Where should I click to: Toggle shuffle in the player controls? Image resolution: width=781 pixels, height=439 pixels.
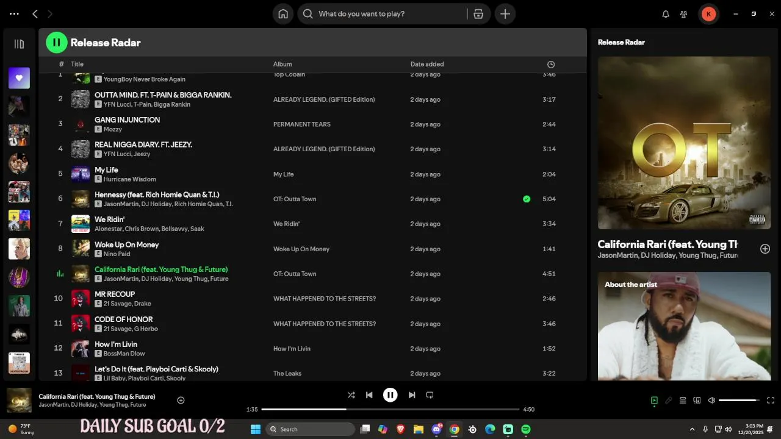(351, 395)
